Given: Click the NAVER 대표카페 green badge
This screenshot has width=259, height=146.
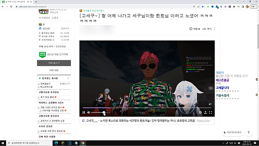Looking at the screenshot, I should tap(42, 55).
